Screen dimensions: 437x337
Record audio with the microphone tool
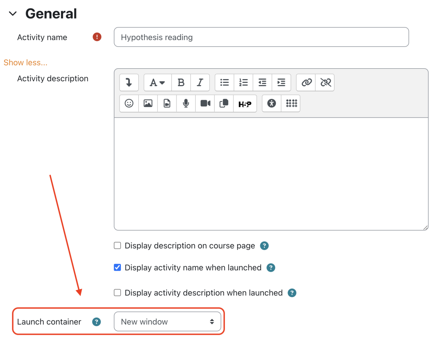coord(186,104)
